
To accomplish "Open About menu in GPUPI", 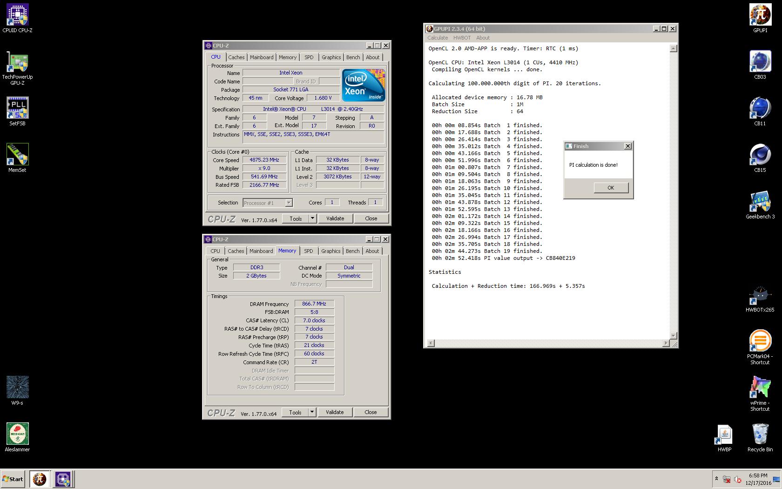I will [483, 38].
